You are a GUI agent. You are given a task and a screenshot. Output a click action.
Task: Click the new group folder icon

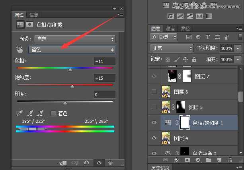click(x=209, y=160)
